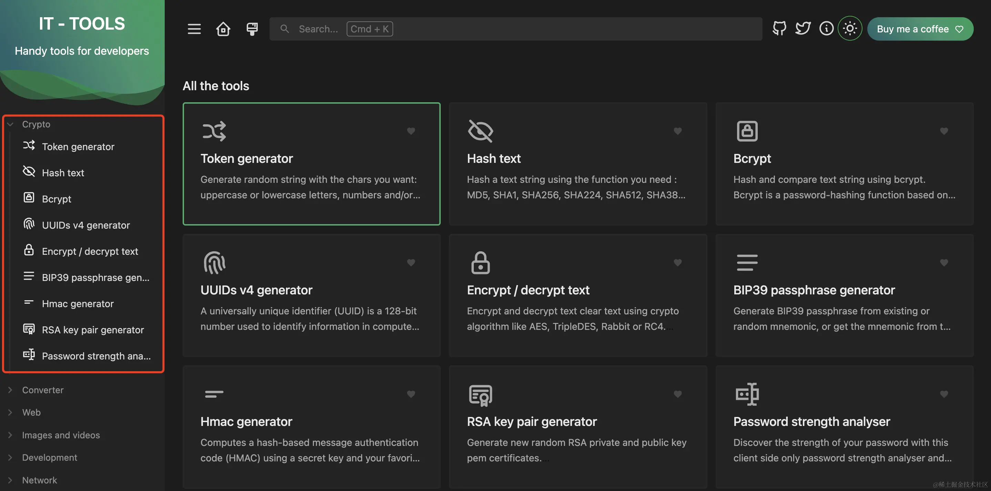Open the Twitter bird icon
Image resolution: width=991 pixels, height=491 pixels.
coord(803,29)
